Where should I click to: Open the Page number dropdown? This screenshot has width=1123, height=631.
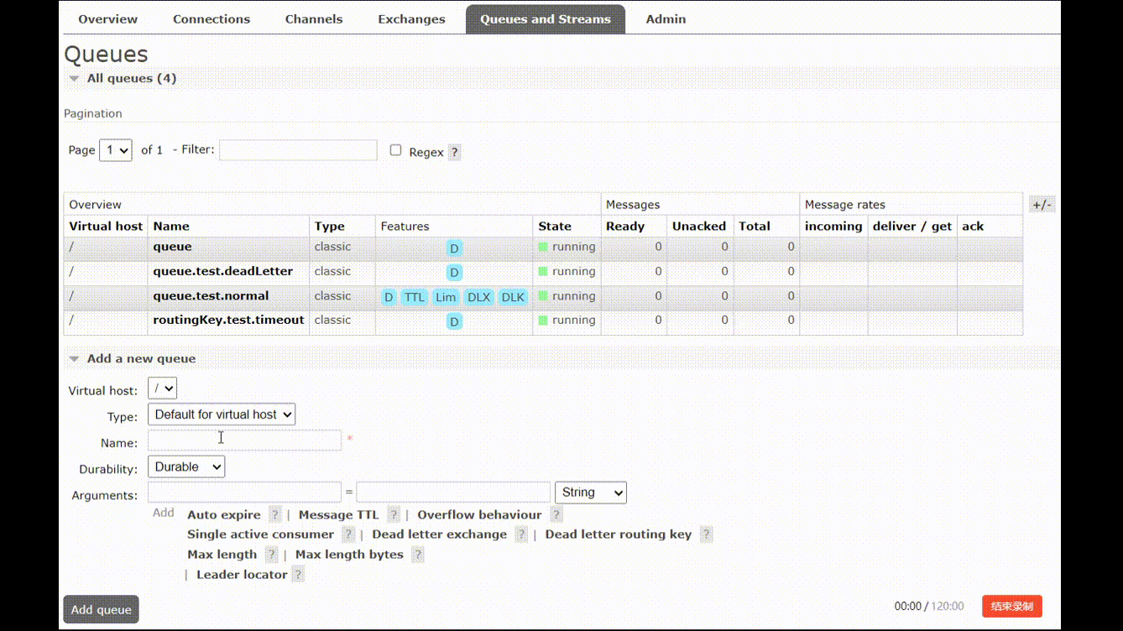[116, 150]
